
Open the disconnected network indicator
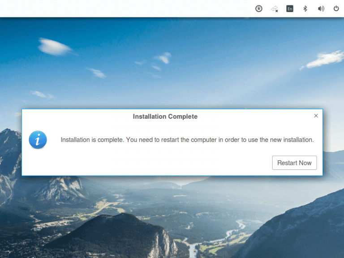tap(275, 9)
